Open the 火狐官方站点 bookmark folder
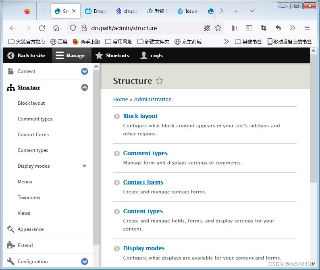 click(x=27, y=42)
